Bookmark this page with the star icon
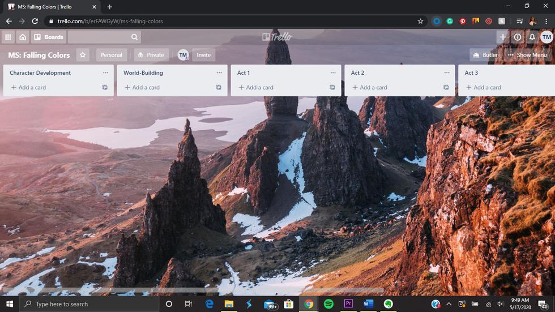Screen dimensions: 555x312 click(x=420, y=22)
